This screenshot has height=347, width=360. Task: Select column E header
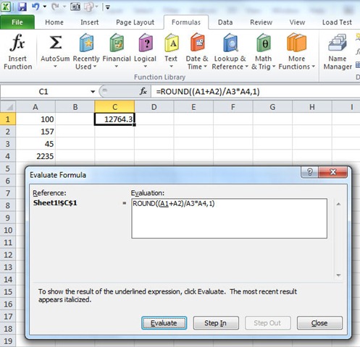193,107
